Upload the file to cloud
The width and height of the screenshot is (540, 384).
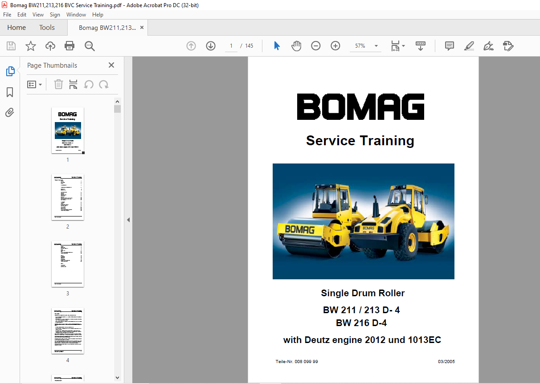click(50, 46)
